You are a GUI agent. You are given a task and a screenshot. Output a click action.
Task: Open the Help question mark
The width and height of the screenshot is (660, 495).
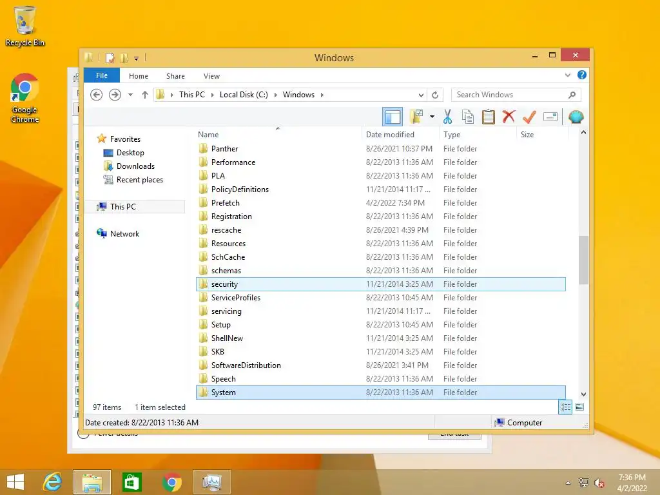(x=582, y=75)
